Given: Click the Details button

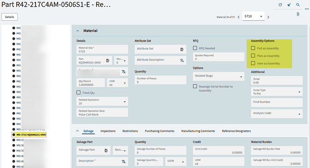Looking at the screenshot, I should 10,17.
